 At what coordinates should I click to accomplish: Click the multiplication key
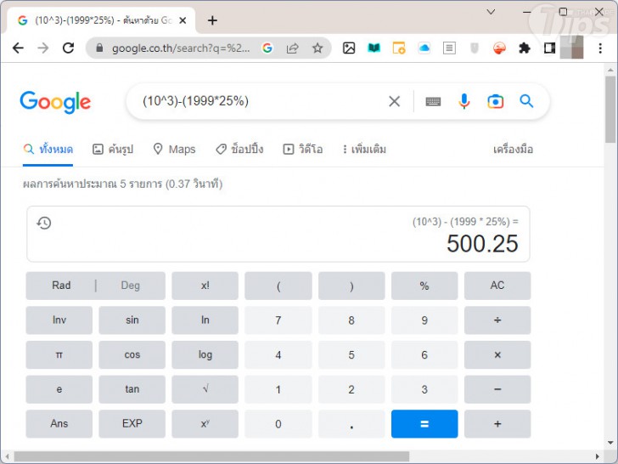click(x=497, y=354)
